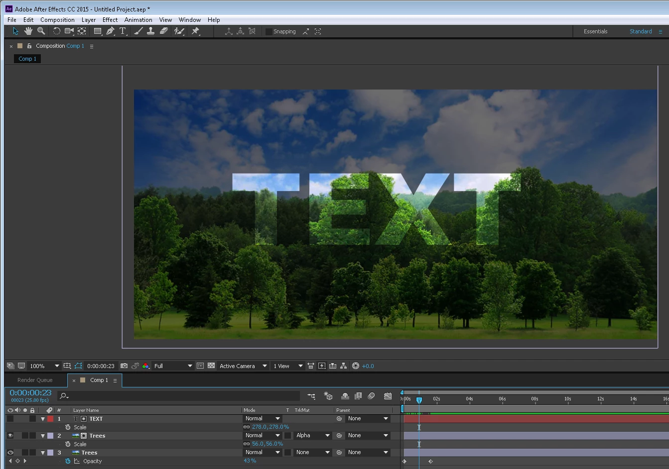This screenshot has height=469, width=669.
Task: Select the Rectangle shape tool
Action: click(98, 31)
